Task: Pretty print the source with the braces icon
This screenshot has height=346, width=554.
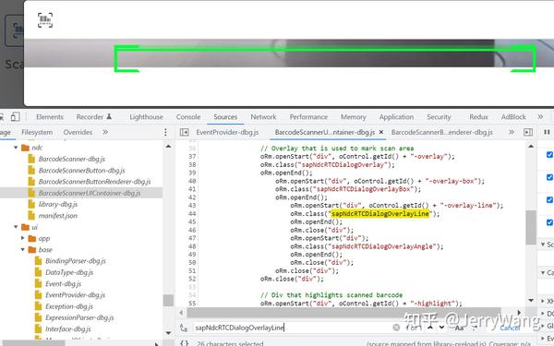Action: click(x=184, y=343)
